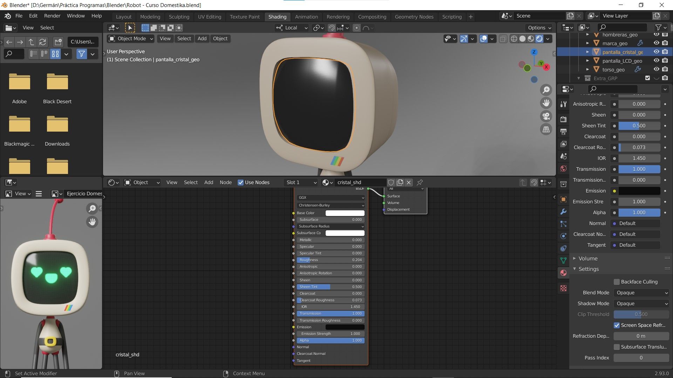Create new folder in file browser
Image resolution: width=673 pixels, height=378 pixels.
(x=58, y=42)
